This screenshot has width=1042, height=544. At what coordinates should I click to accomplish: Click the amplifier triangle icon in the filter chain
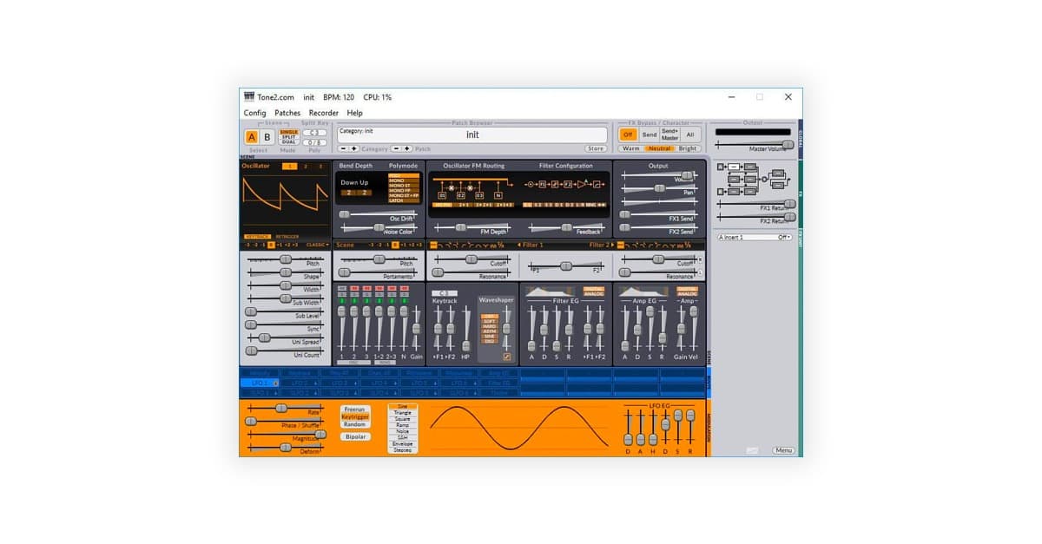click(x=581, y=184)
